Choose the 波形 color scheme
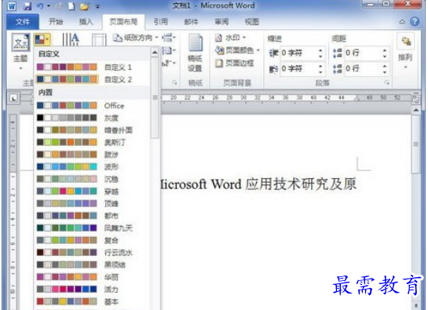 click(92, 166)
